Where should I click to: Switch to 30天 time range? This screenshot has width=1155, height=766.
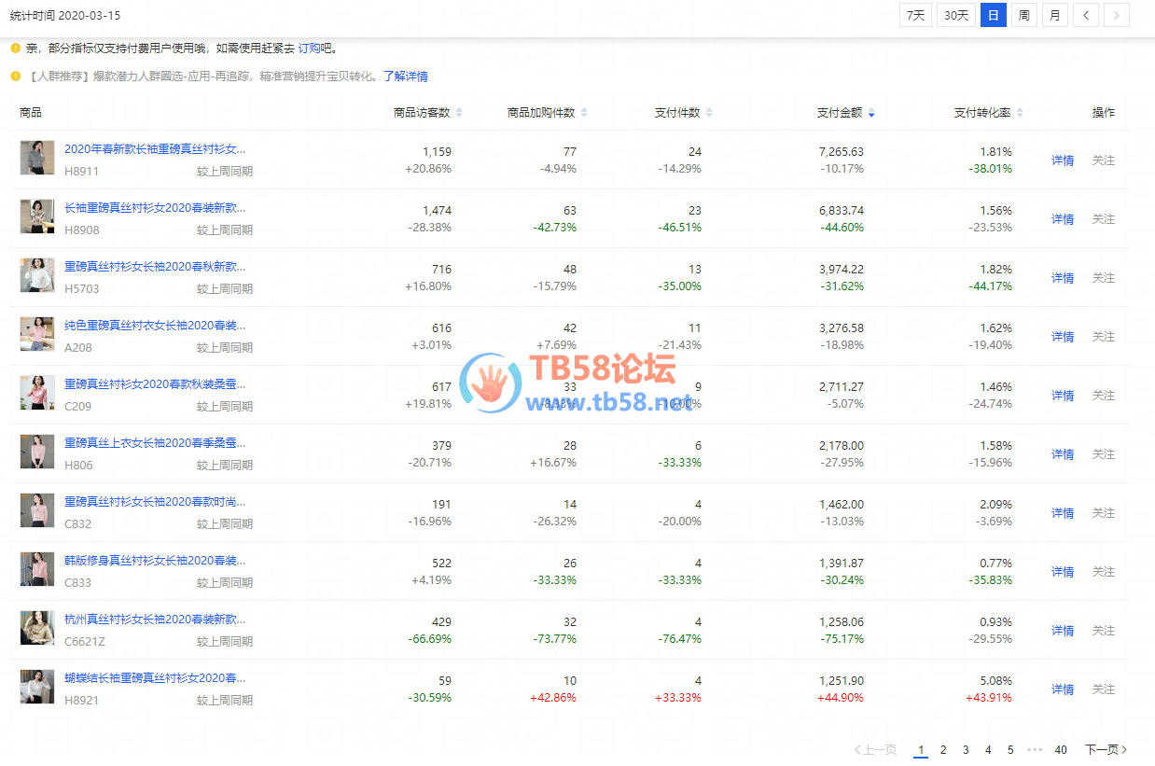(955, 15)
